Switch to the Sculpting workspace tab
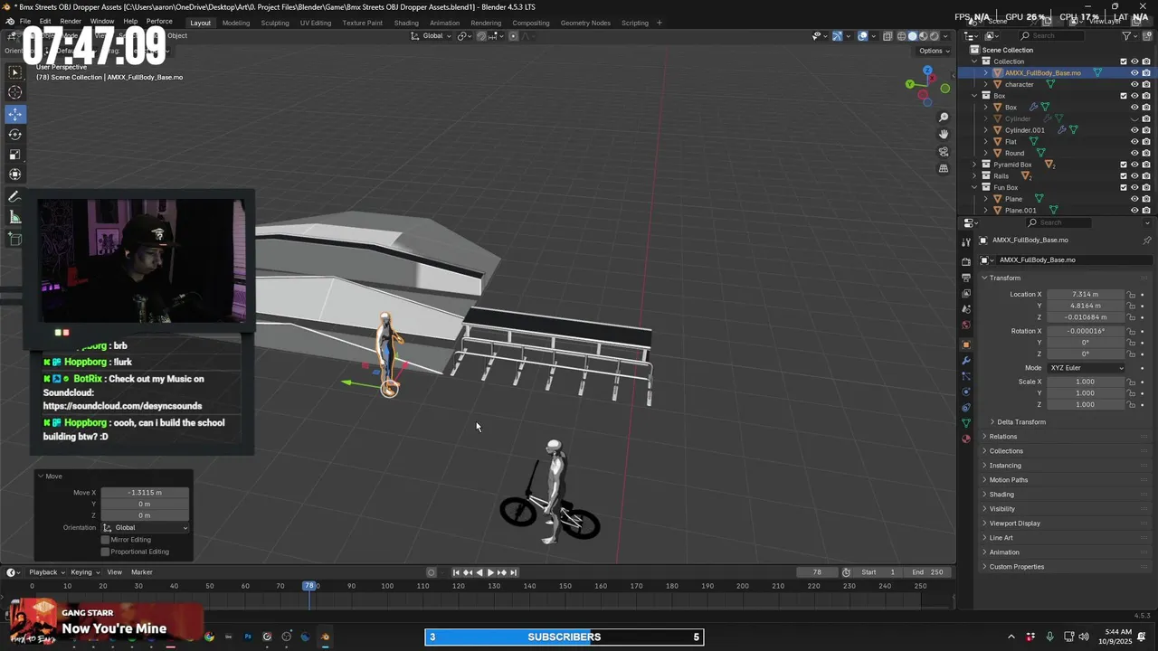Viewport: 1158px width, 651px height. (275, 23)
